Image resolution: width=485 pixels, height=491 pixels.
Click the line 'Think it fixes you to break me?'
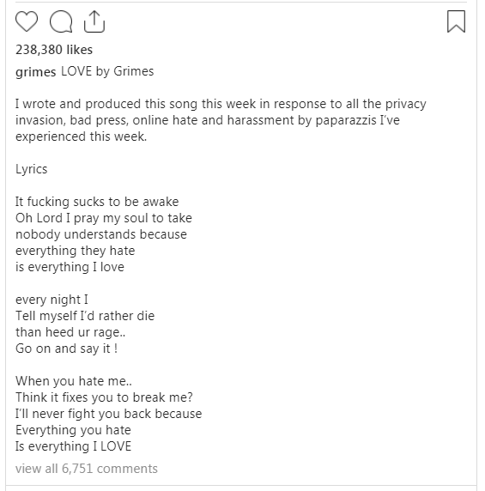point(104,397)
